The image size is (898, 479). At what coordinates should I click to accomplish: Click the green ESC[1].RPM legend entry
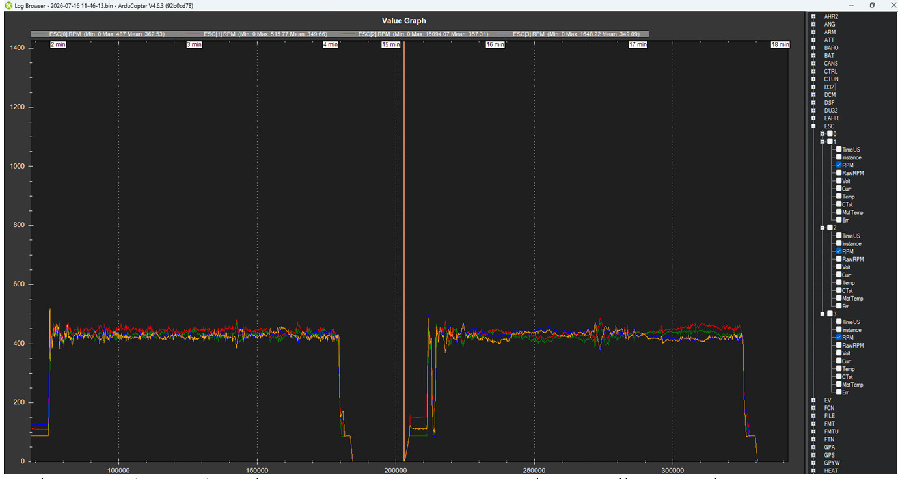(x=256, y=34)
